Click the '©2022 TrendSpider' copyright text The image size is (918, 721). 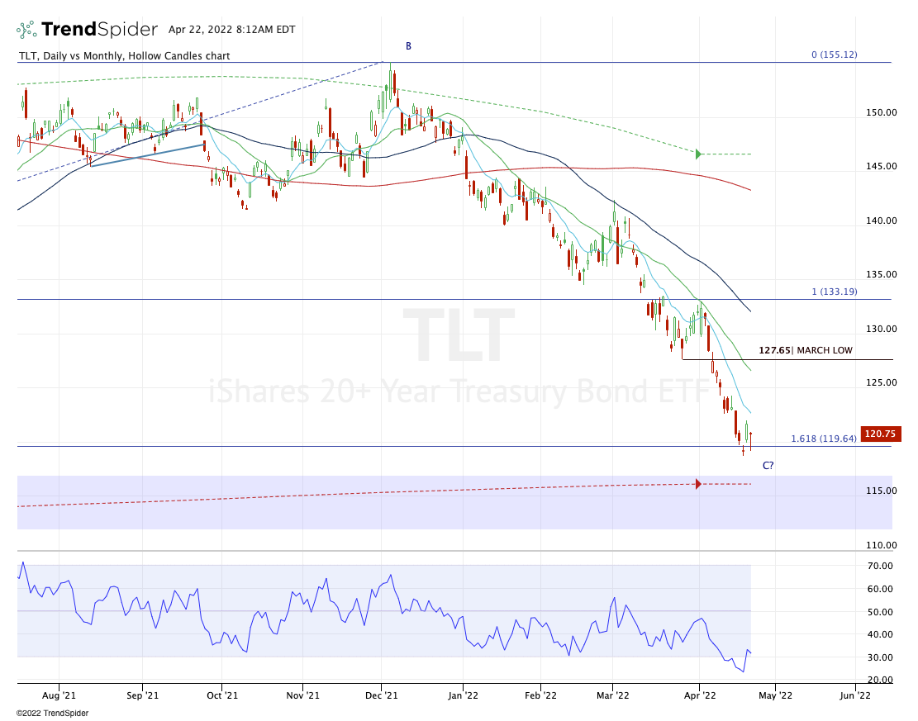[52, 714]
